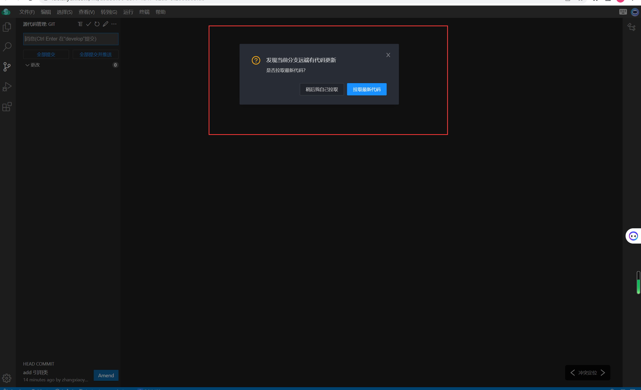Screen dimensions: 641x390
Task: Go to previous conflict with left chevron
Action: (x=573, y=373)
